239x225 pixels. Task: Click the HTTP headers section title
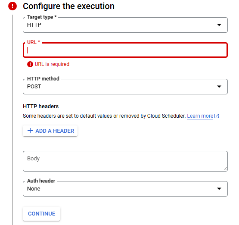[x=41, y=106]
